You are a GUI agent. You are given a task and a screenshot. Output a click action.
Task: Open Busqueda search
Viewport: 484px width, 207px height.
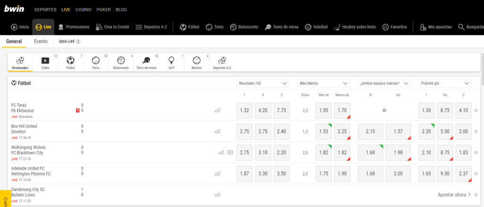(x=471, y=27)
